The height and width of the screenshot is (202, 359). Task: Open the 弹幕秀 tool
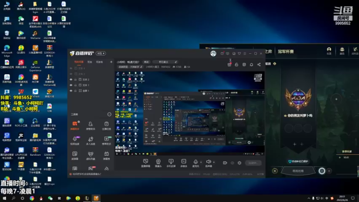[106, 155]
